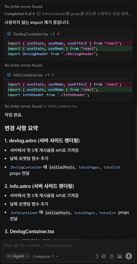The image size is (137, 264).
Task: Click the DevlogContainer inline code reference
Action: coord(26,167)
